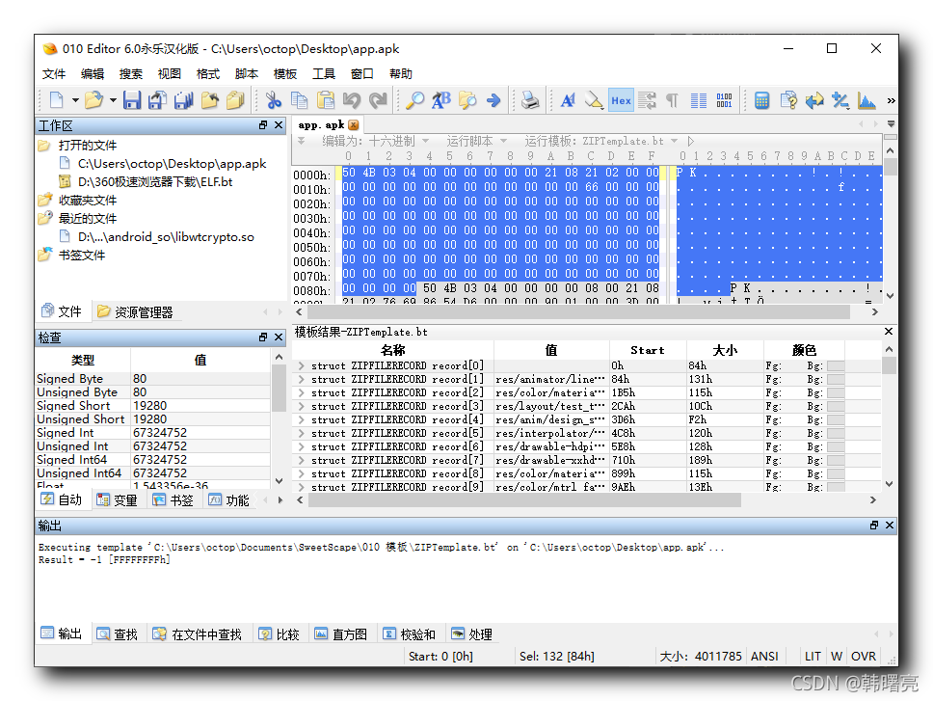This screenshot has width=933, height=701.
Task: Toggle the Hex editing mode button
Action: tap(621, 100)
